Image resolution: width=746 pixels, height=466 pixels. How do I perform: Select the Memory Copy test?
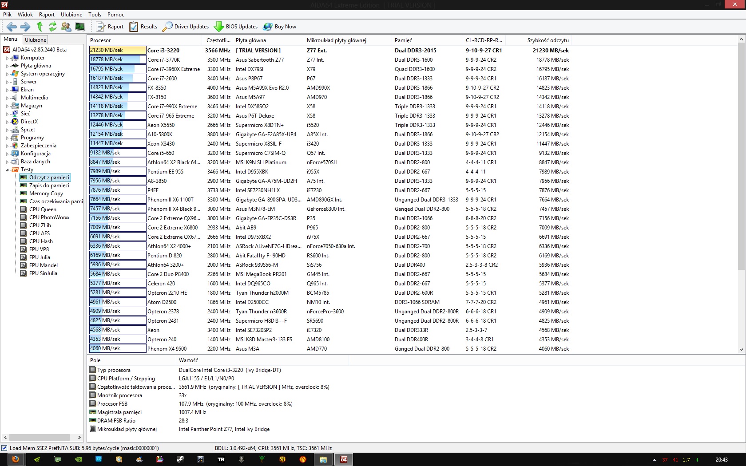(x=46, y=194)
